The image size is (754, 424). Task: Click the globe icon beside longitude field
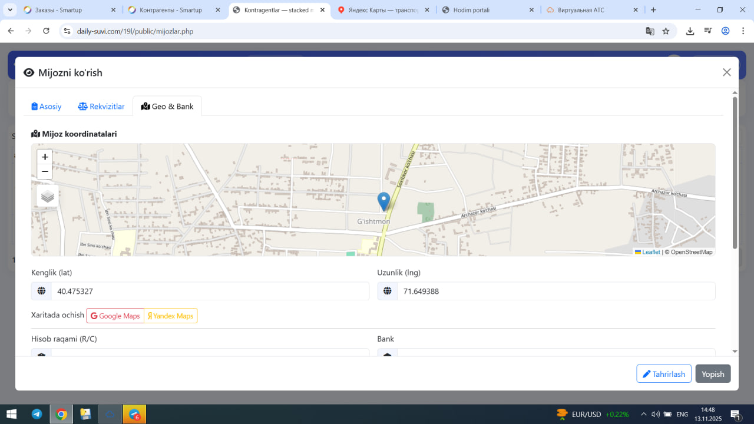pyautogui.click(x=387, y=291)
